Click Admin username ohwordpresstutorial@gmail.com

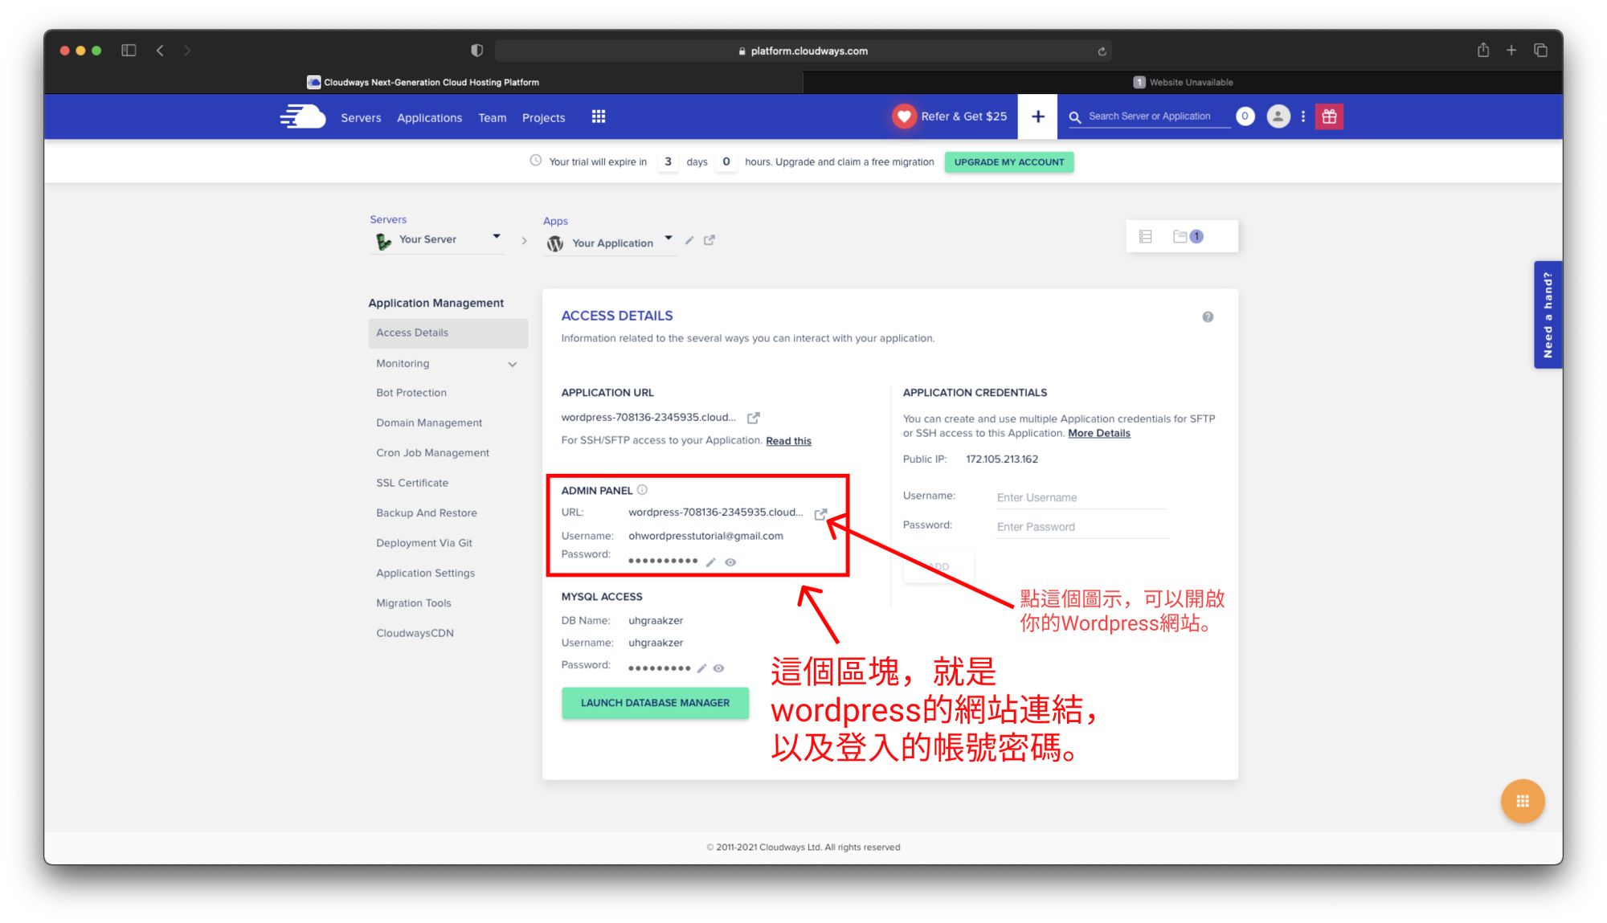click(x=705, y=536)
